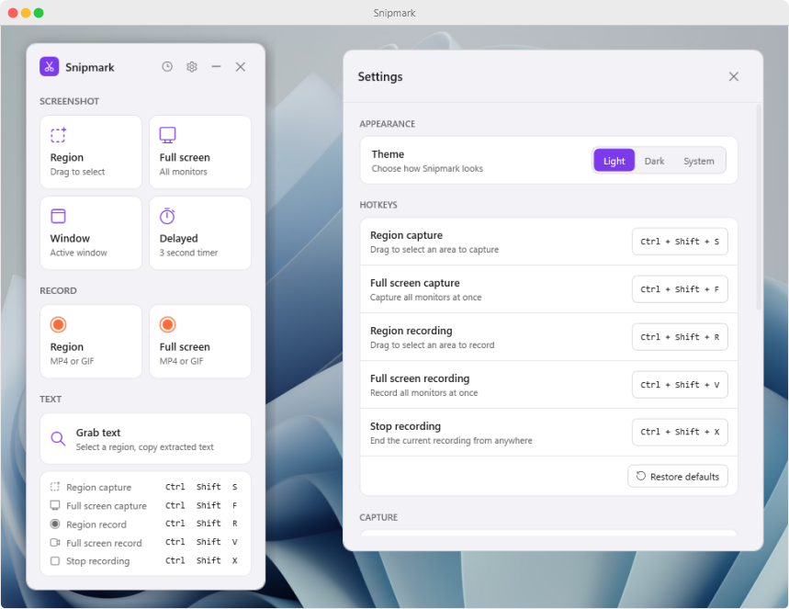Click Restore defaults button
This screenshot has height=609, width=789.
[x=678, y=476]
